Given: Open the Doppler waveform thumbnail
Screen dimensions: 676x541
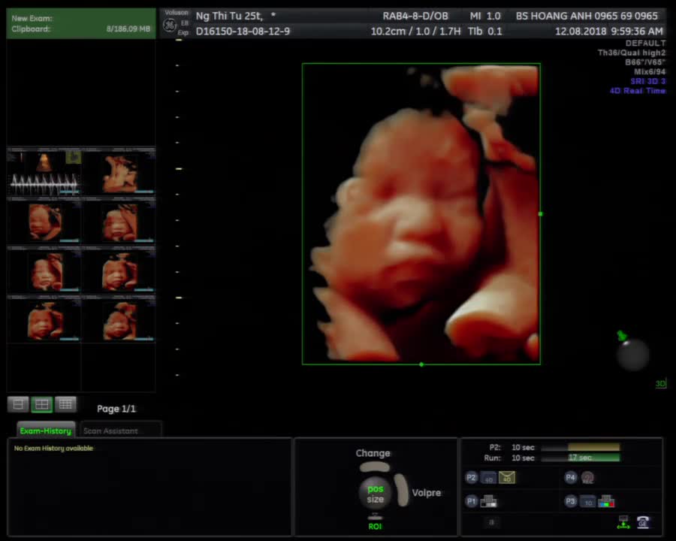Looking at the screenshot, I should [44, 172].
